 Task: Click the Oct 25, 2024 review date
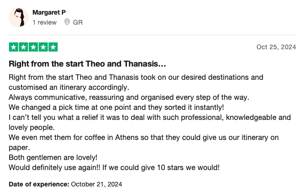[276, 47]
